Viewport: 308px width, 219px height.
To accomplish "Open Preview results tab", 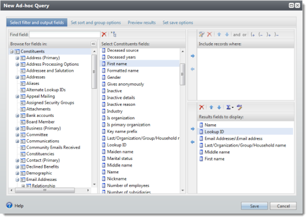I will (x=142, y=23).
